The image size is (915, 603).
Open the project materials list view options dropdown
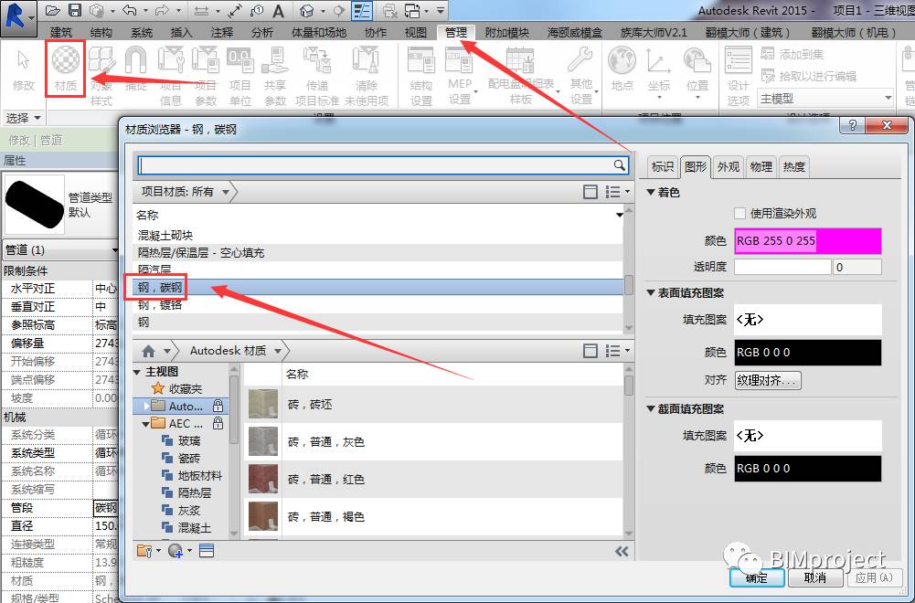click(x=617, y=191)
